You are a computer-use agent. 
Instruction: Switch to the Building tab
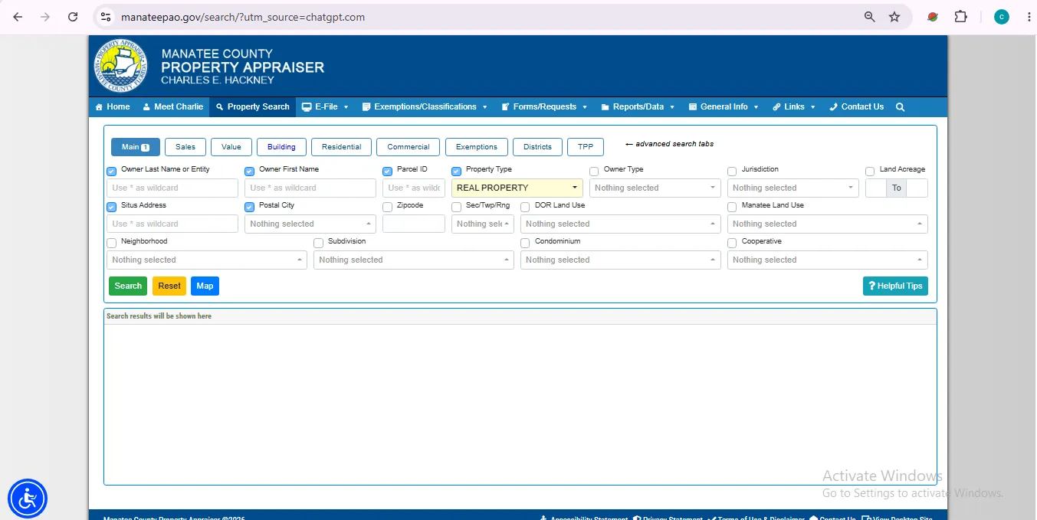[281, 147]
